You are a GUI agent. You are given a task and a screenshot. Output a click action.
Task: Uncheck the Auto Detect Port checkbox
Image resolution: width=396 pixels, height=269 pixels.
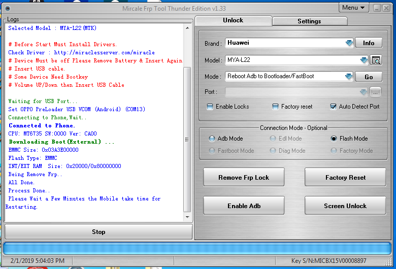[333, 107]
